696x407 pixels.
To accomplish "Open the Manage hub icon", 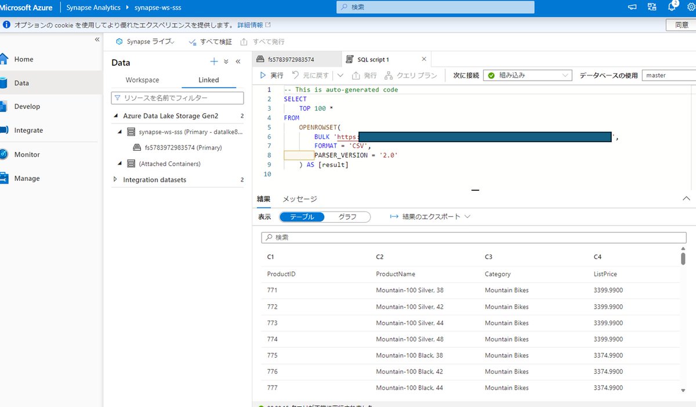I will tap(3, 179).
